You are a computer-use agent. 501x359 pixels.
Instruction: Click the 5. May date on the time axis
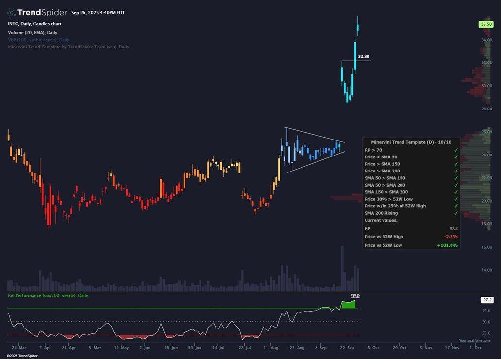pyautogui.click(x=95, y=348)
